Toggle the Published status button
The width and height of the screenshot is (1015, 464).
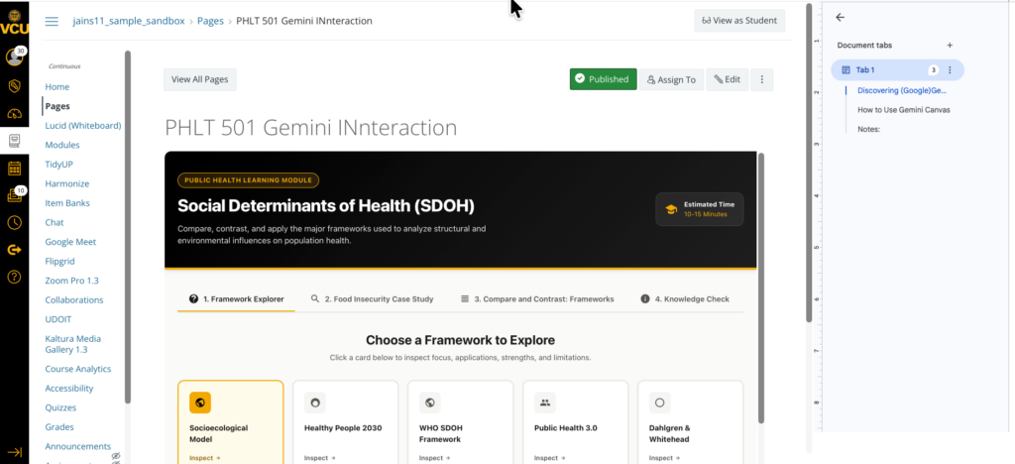coord(603,79)
